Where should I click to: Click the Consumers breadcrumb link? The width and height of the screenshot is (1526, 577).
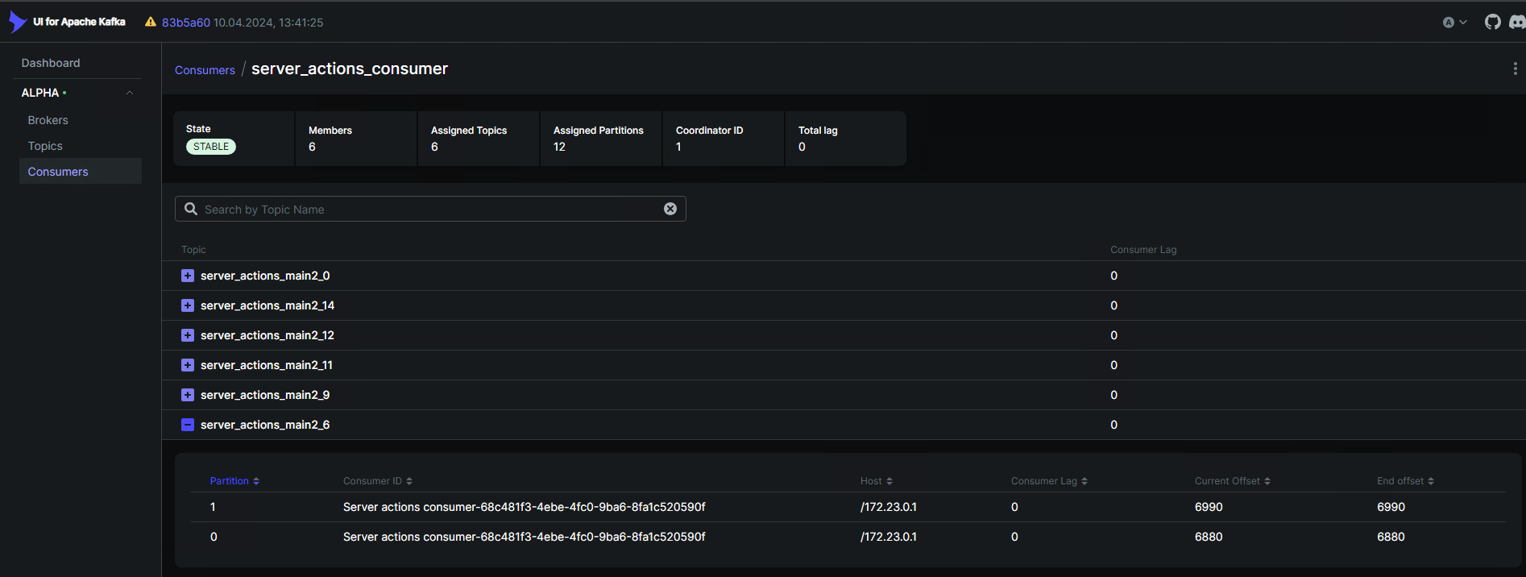(x=205, y=70)
